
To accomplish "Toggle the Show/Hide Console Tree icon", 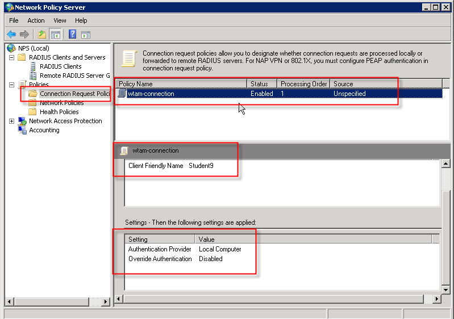I will coord(55,35).
